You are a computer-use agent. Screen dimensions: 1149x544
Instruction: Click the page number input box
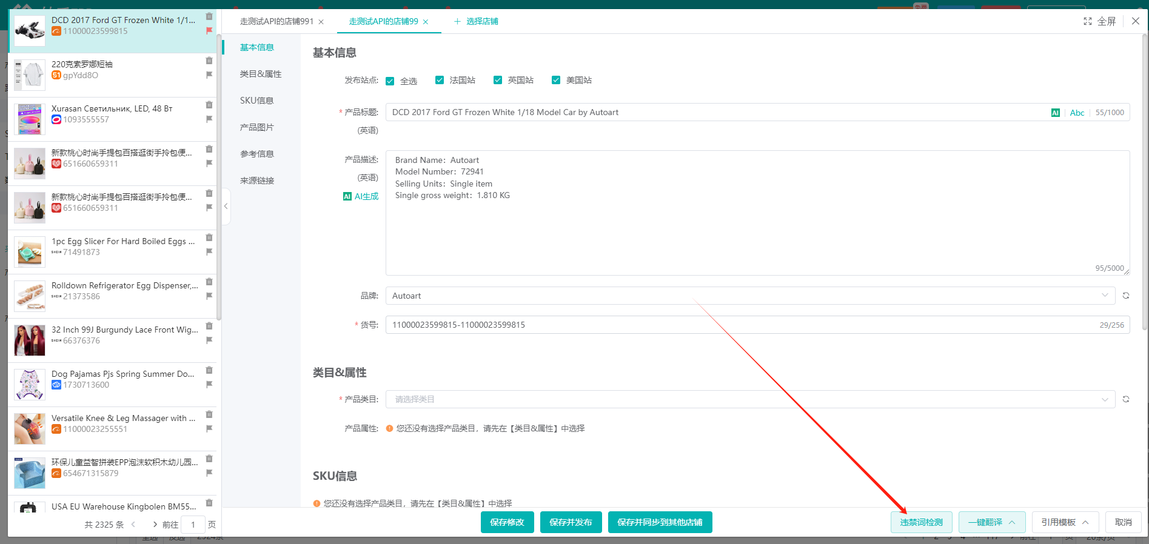tap(193, 525)
